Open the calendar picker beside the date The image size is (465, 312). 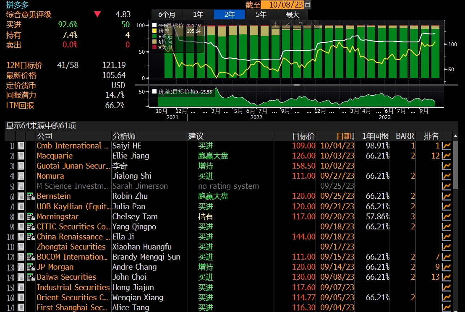coord(308,5)
